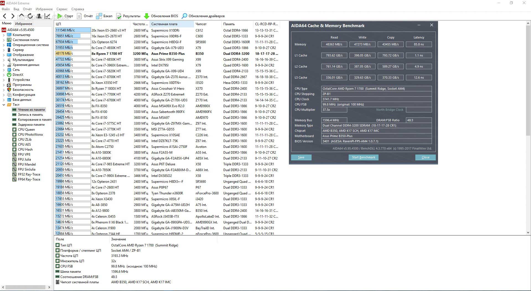Open the Отчёт report toolbar button
This screenshot has width=531, height=291.
pos(85,16)
